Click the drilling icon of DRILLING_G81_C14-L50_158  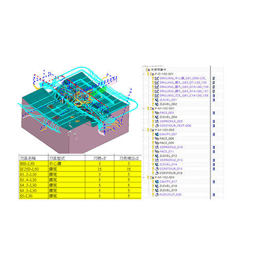157,96
